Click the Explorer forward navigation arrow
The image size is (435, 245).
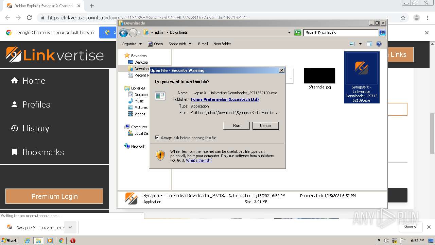coord(133,33)
